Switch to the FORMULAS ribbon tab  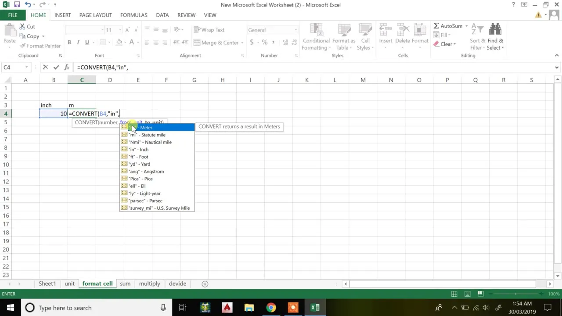(134, 15)
